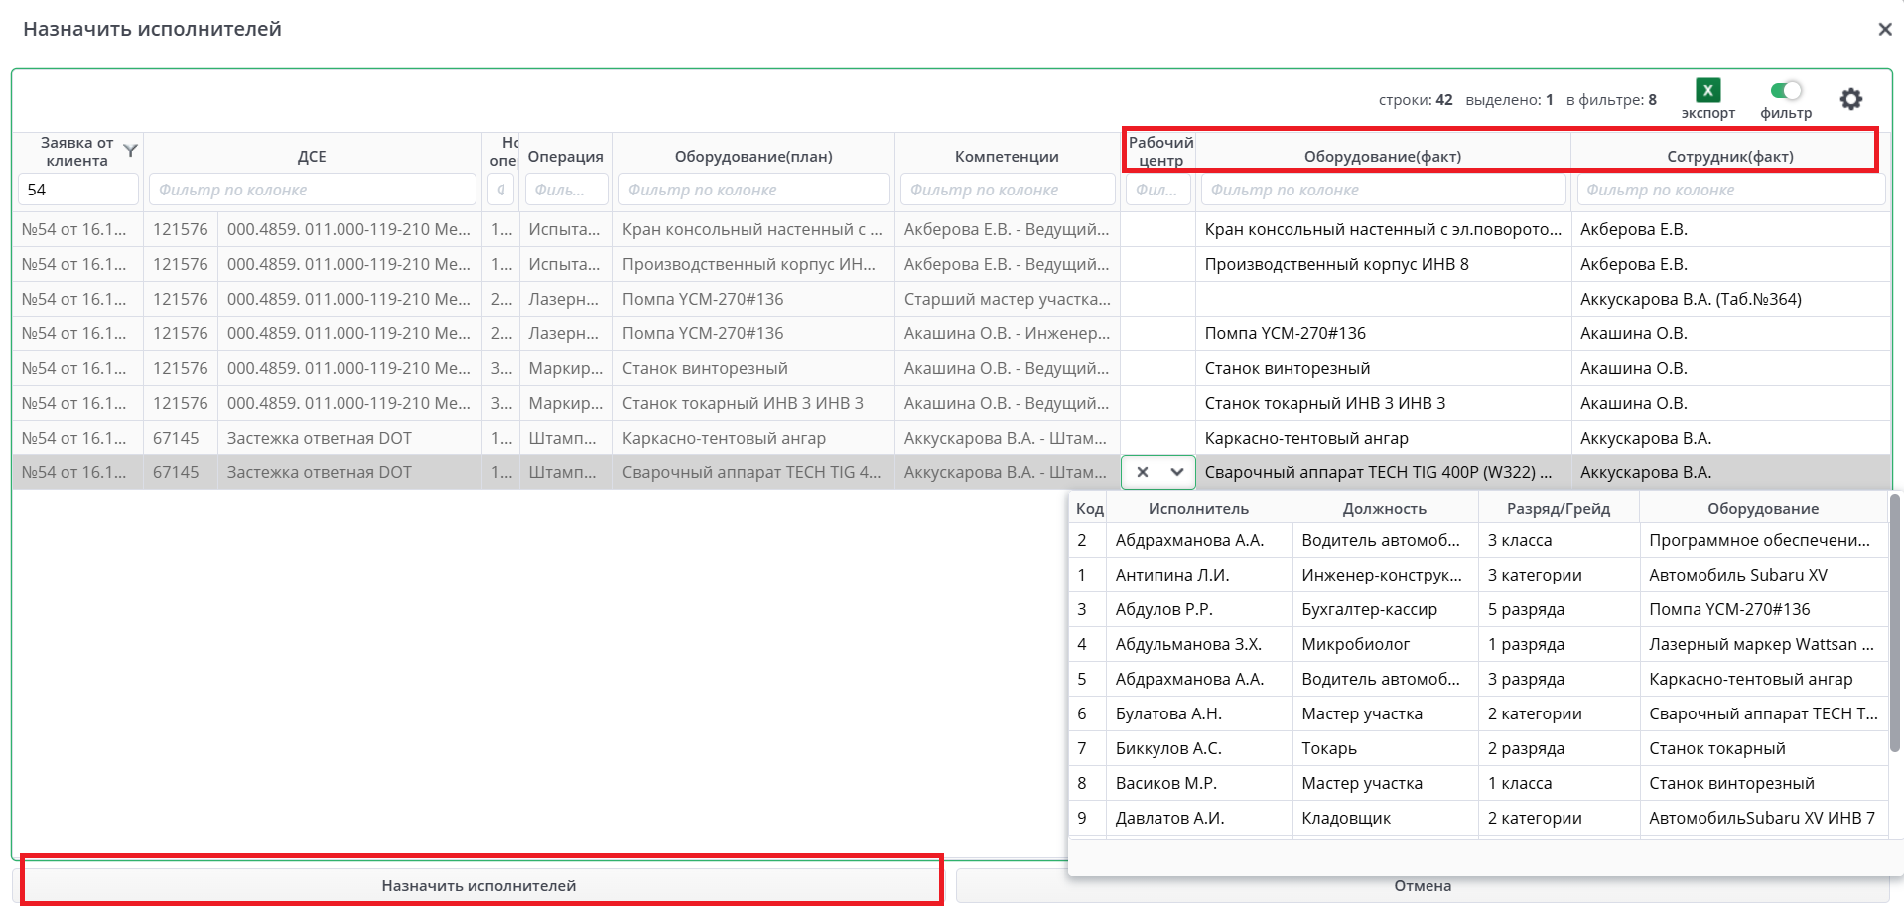The width and height of the screenshot is (1904, 906).
Task: Click Компетенции column filter field
Action: [1007, 190]
